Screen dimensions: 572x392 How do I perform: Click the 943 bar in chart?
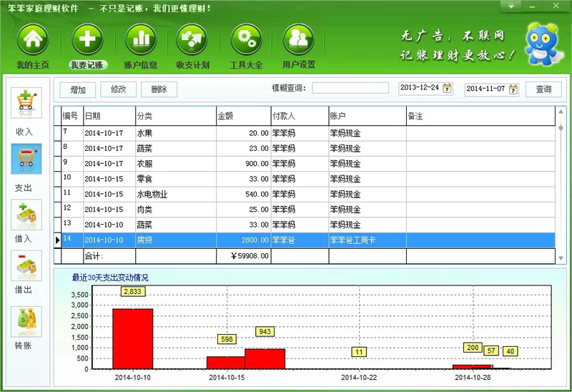[x=265, y=359]
